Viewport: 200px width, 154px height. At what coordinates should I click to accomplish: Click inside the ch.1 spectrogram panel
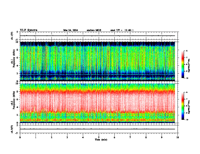click(97, 61)
